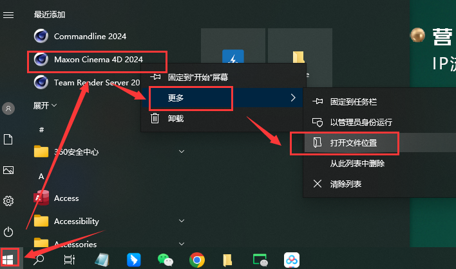Expand the Accessibility folder
This screenshot has width=456, height=269.
coord(182,221)
